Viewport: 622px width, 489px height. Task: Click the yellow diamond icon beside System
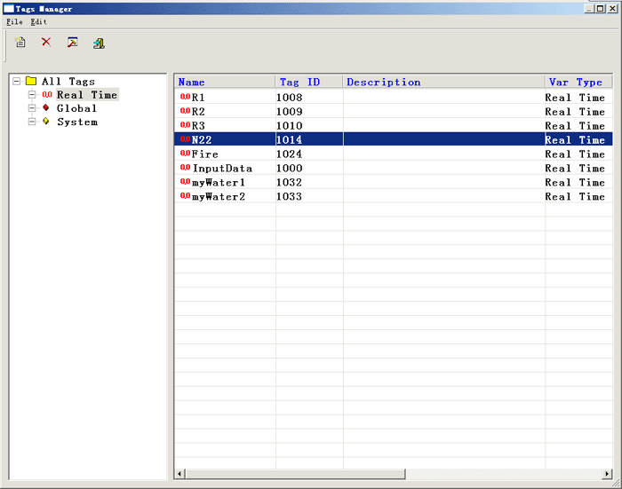coord(46,122)
